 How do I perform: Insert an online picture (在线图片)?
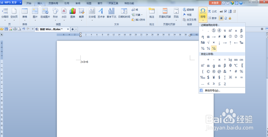(x=45, y=13)
